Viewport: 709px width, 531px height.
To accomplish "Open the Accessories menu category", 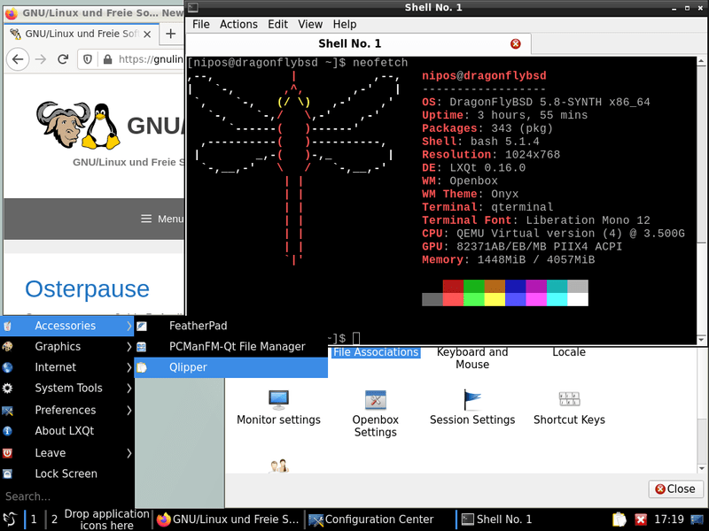I will [x=67, y=326].
